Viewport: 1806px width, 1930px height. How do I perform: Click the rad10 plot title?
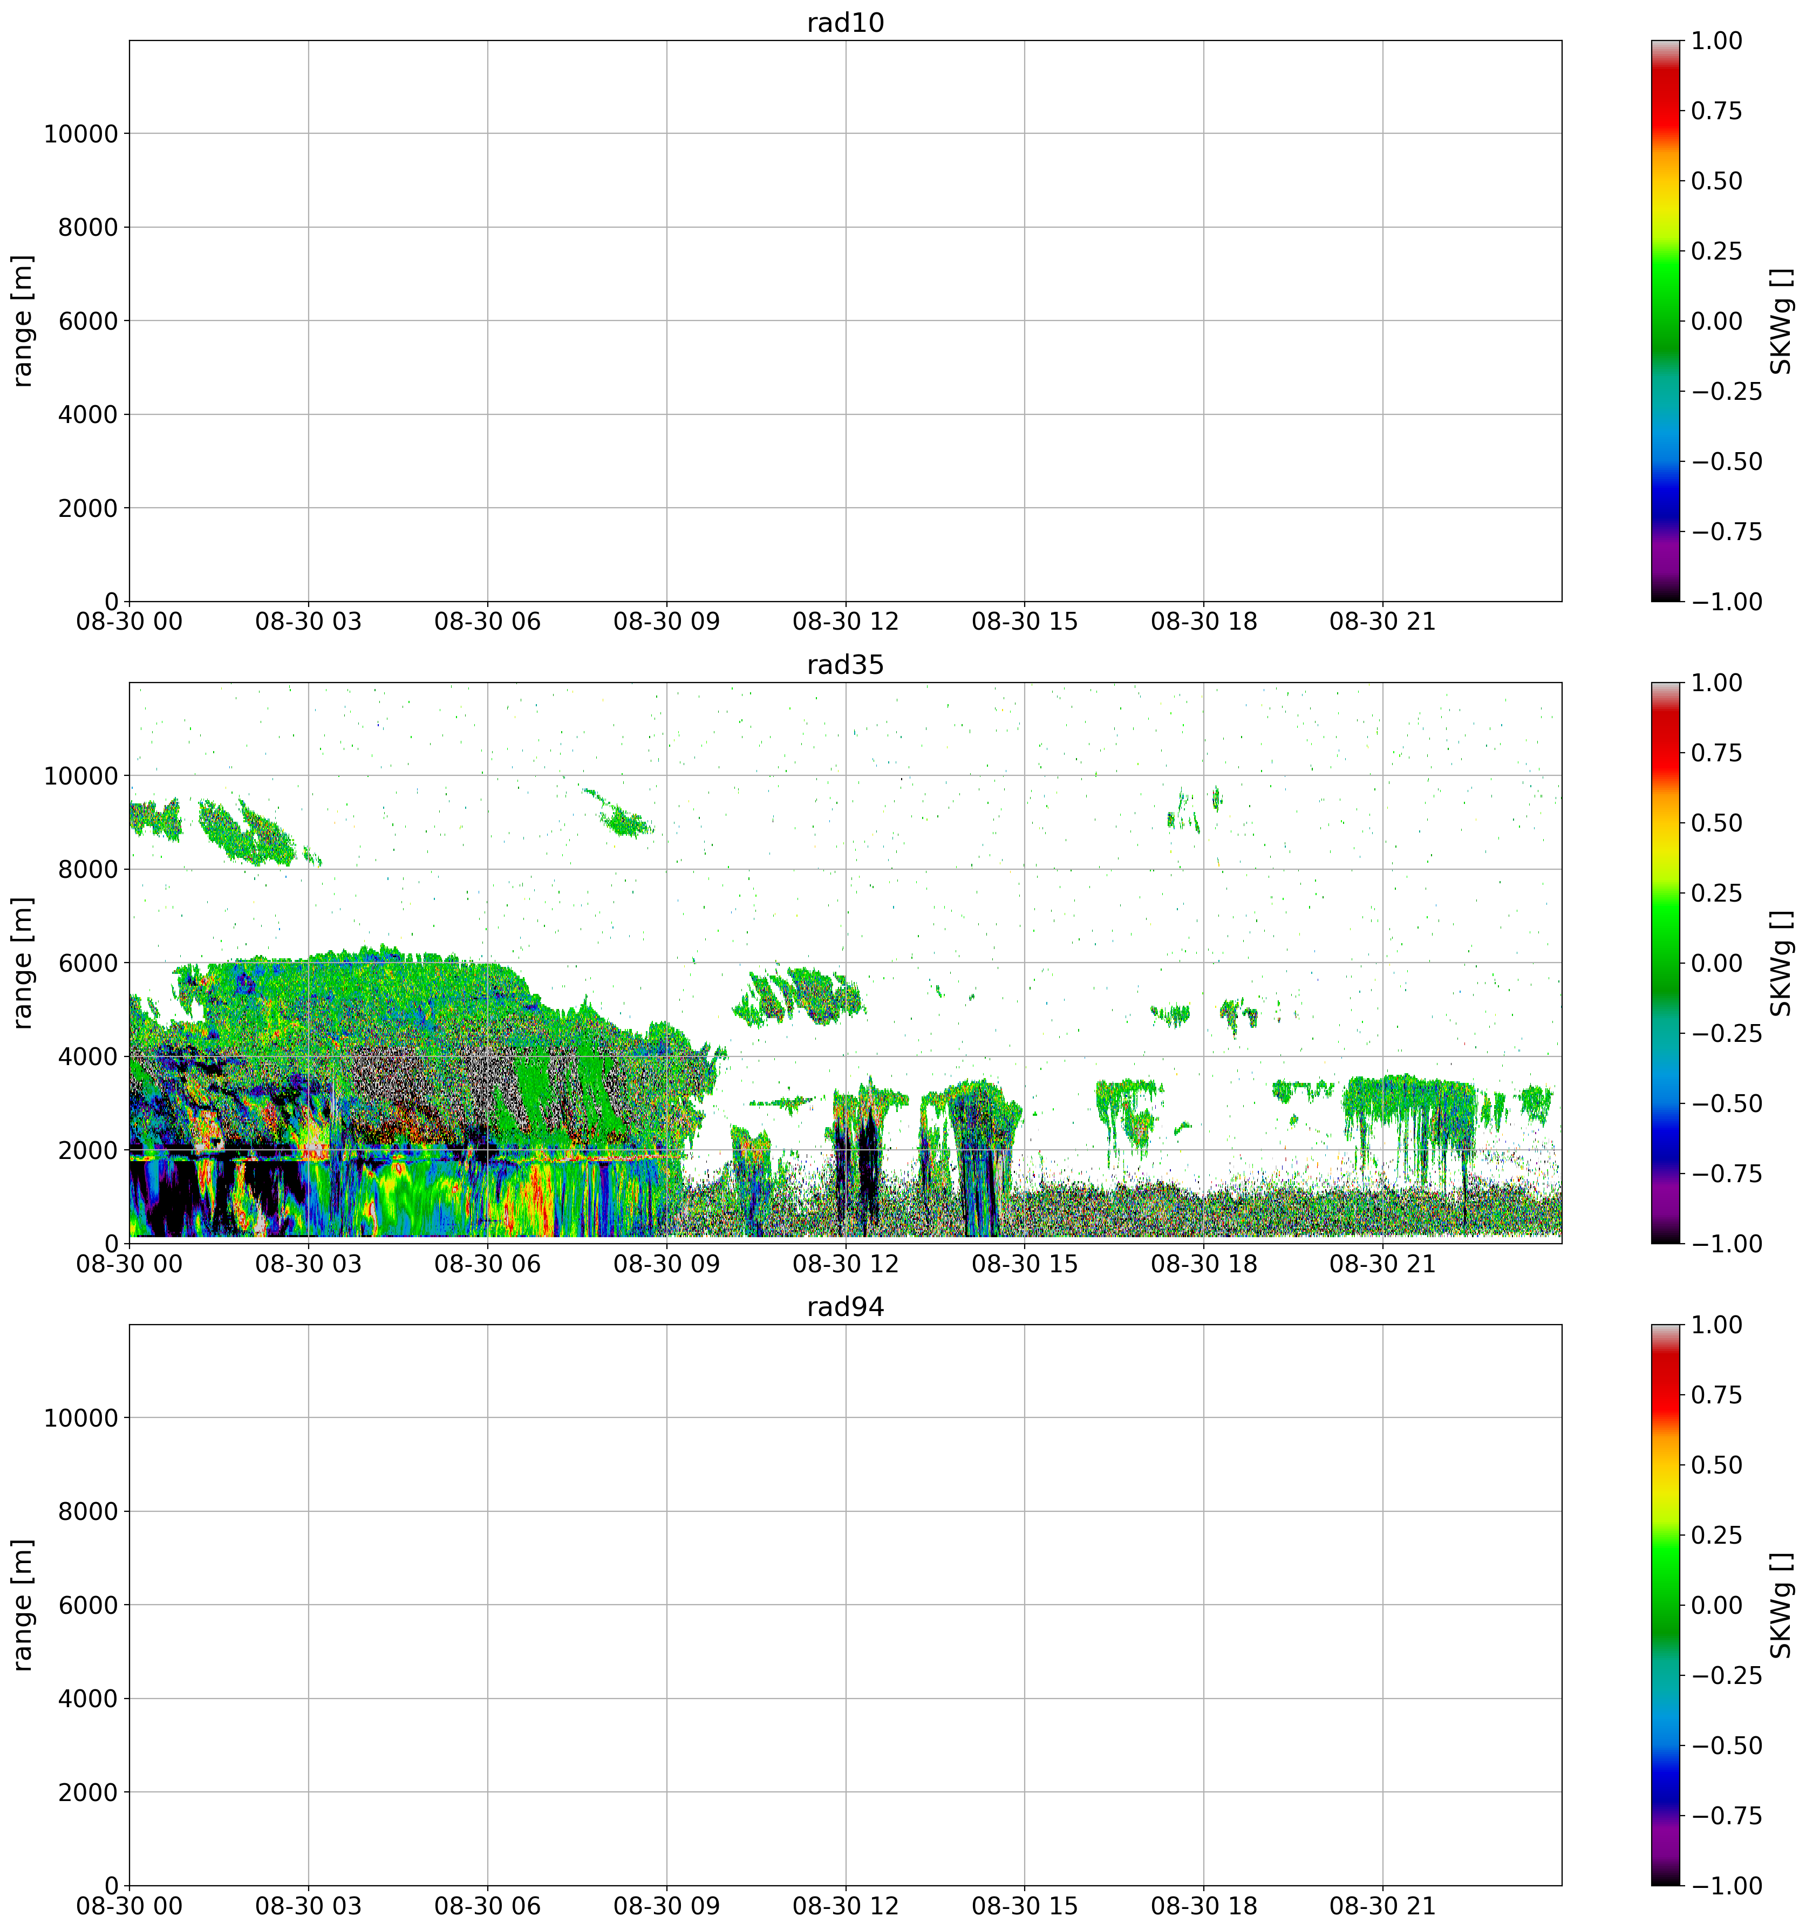[845, 22]
